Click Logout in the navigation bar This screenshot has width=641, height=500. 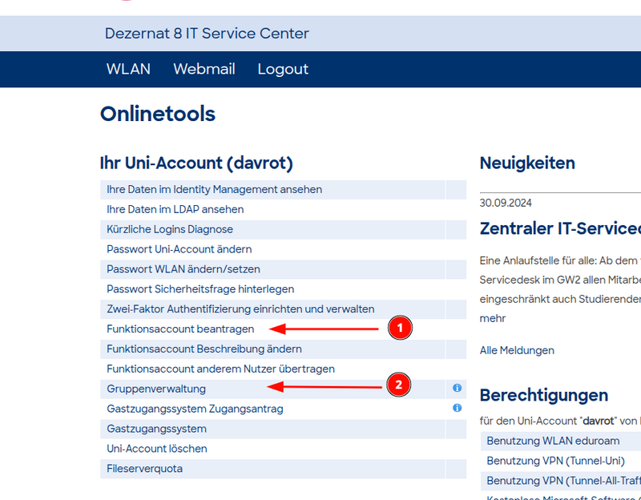coord(283,69)
